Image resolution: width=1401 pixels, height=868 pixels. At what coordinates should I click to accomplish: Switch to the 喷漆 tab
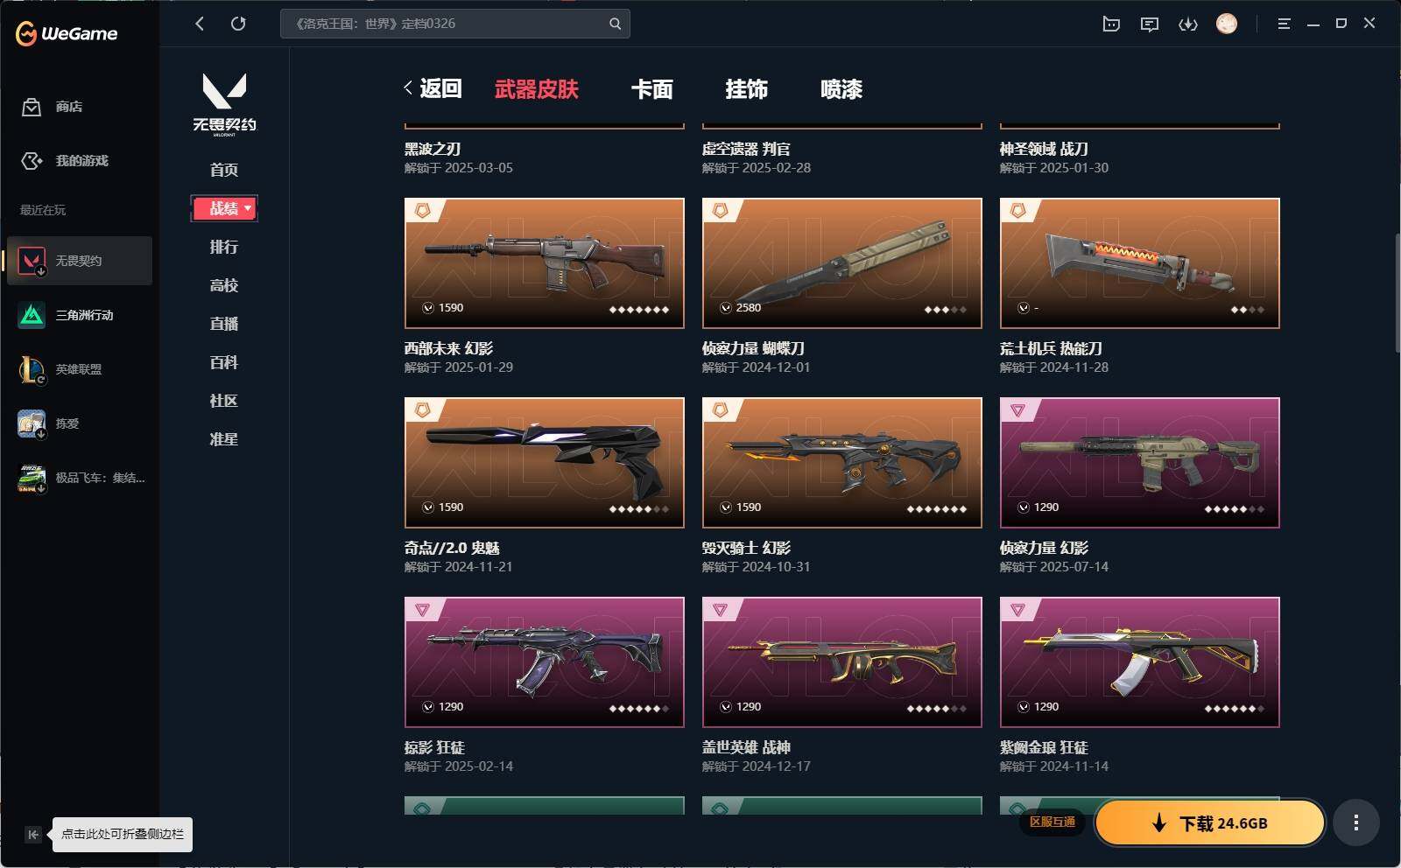pyautogui.click(x=841, y=88)
